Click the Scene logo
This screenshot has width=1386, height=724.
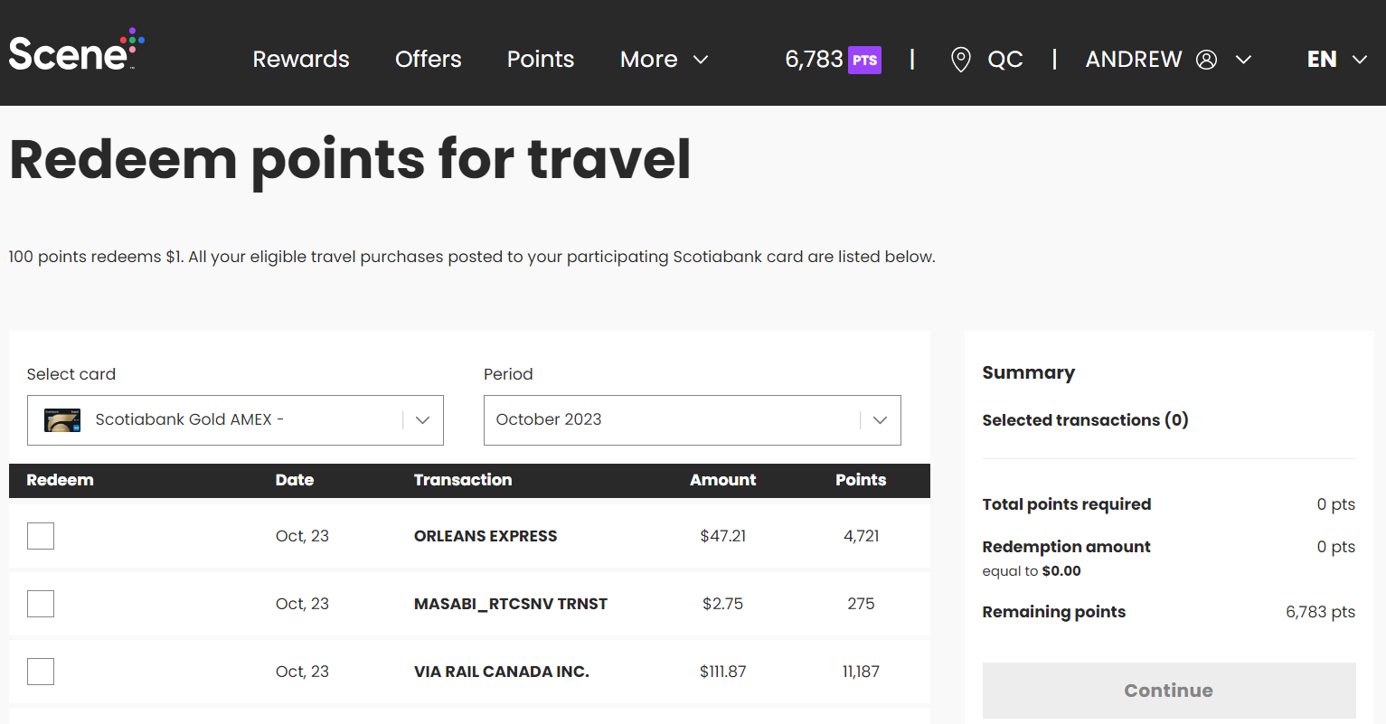tap(76, 48)
